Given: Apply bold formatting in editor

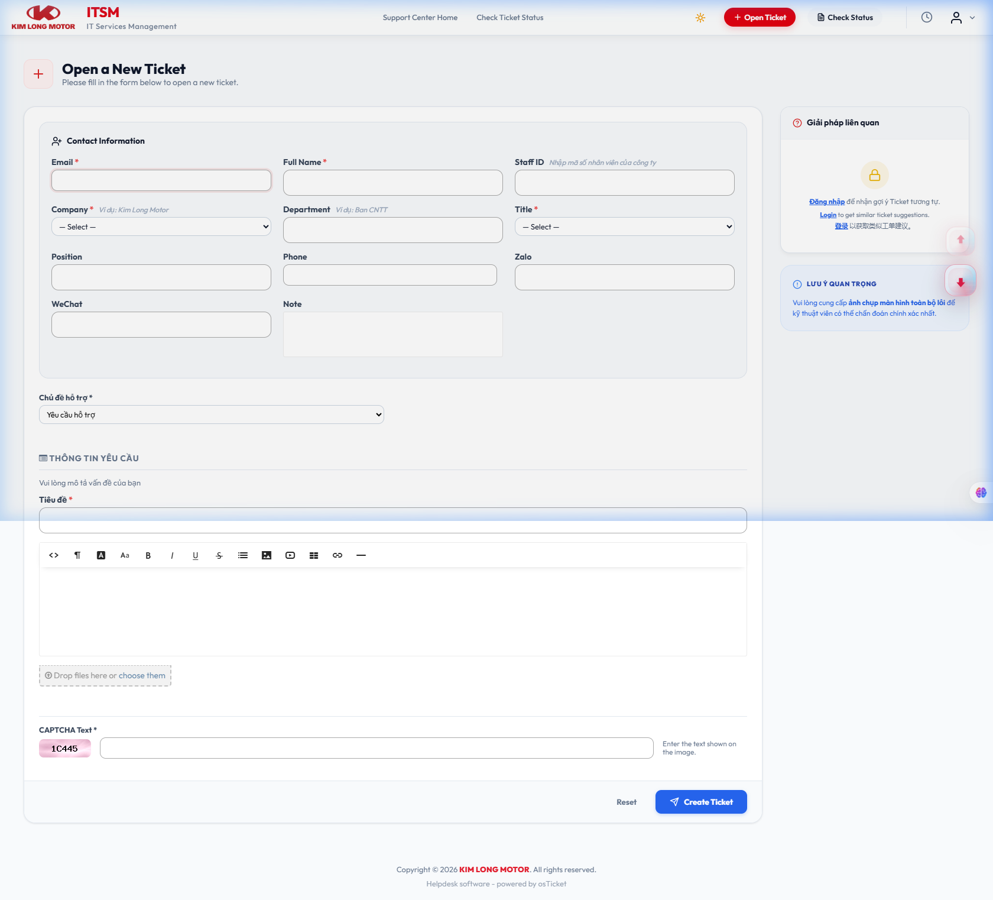Looking at the screenshot, I should [148, 555].
